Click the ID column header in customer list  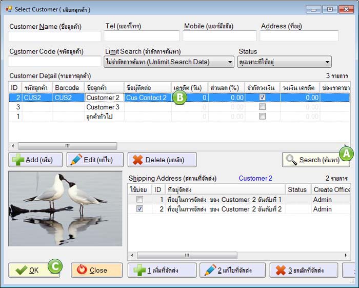tap(15, 87)
